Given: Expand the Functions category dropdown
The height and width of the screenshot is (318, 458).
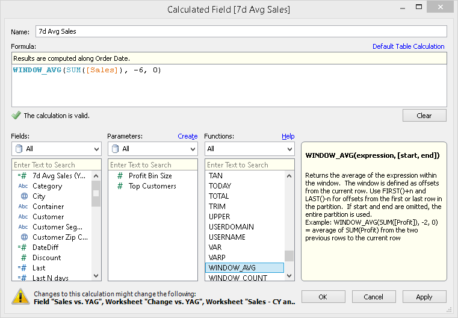Looking at the screenshot, I should click(x=249, y=149).
